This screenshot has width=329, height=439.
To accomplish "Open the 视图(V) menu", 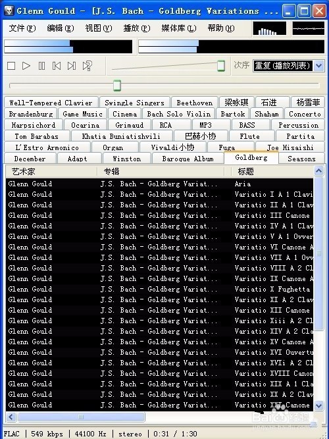I will 99,28.
